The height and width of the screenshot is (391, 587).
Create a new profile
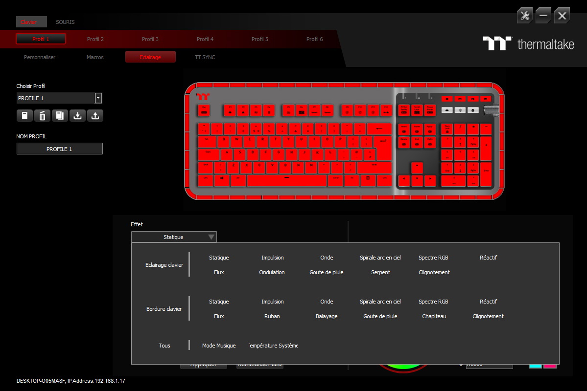(x=24, y=115)
